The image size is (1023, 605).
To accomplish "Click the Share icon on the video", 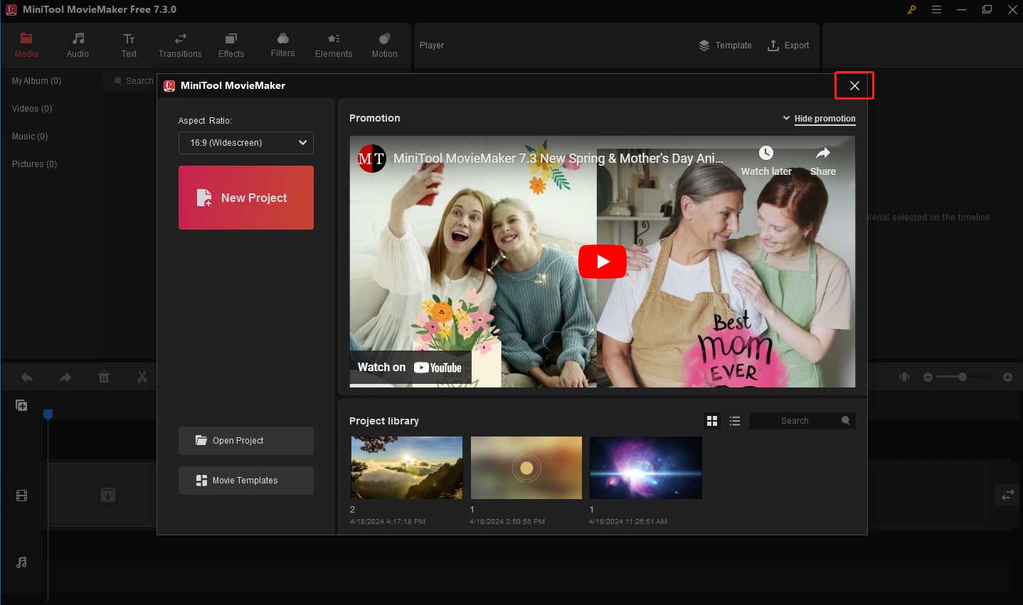I will tap(823, 161).
